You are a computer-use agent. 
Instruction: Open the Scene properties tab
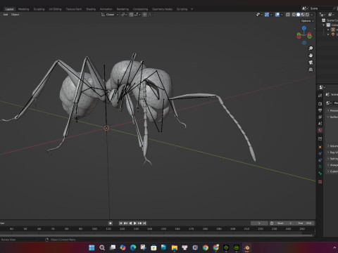point(320,124)
